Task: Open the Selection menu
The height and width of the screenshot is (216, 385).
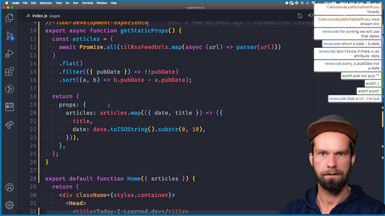Action: [x=46, y=3]
